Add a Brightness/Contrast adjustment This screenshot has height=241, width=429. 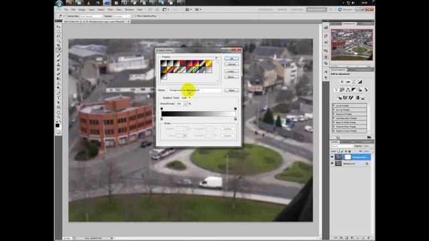tap(342, 82)
